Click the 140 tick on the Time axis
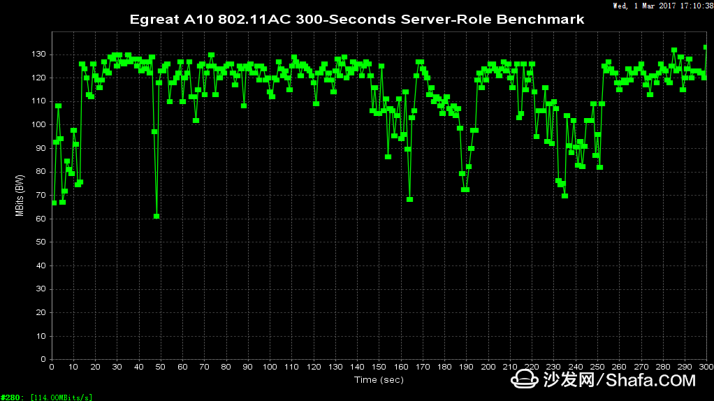The width and height of the screenshot is (714, 401). (357, 367)
